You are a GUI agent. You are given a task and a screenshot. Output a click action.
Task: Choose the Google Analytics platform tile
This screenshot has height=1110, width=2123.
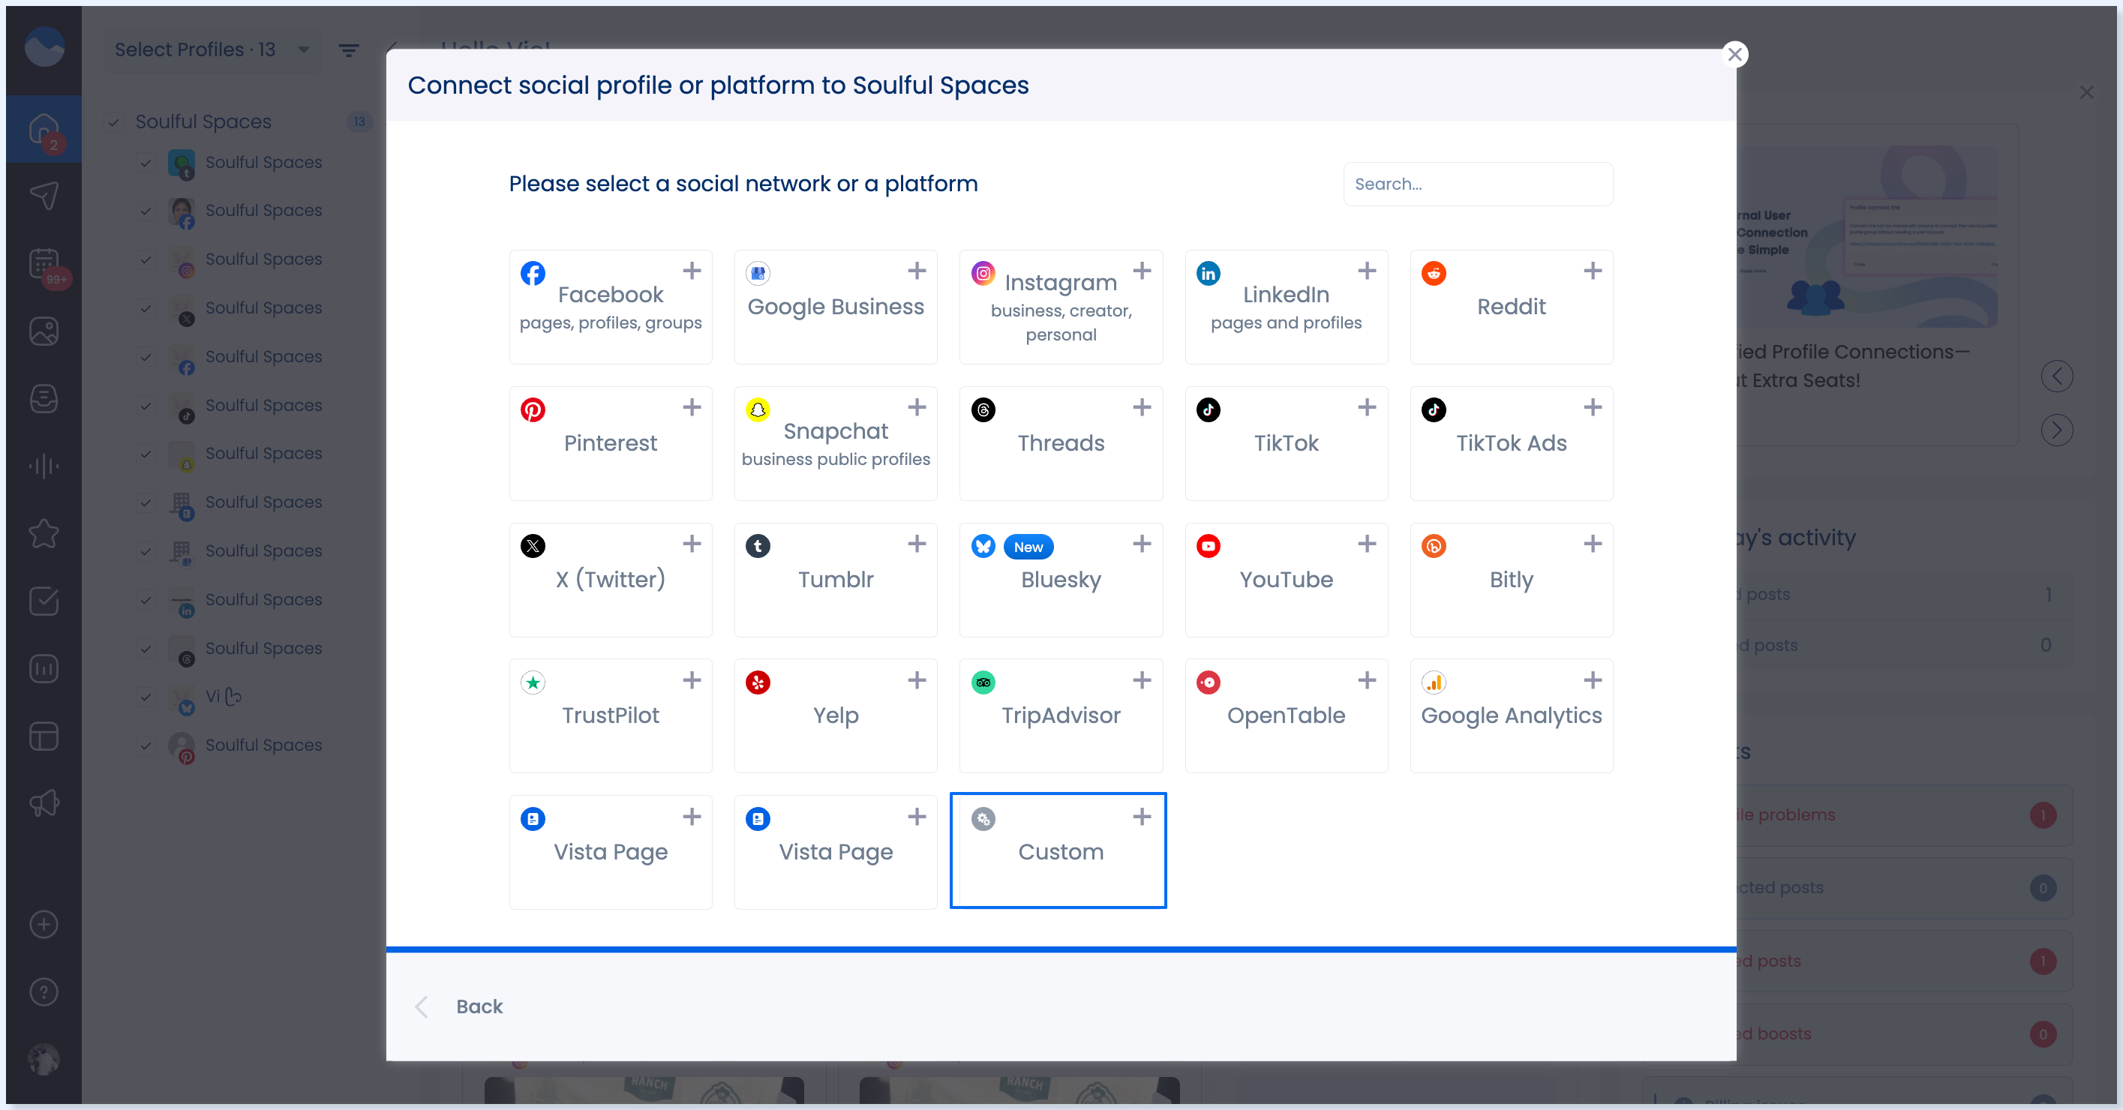tap(1511, 715)
